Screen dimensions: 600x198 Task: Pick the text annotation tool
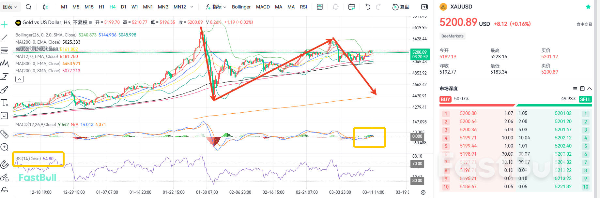[x=5, y=103]
